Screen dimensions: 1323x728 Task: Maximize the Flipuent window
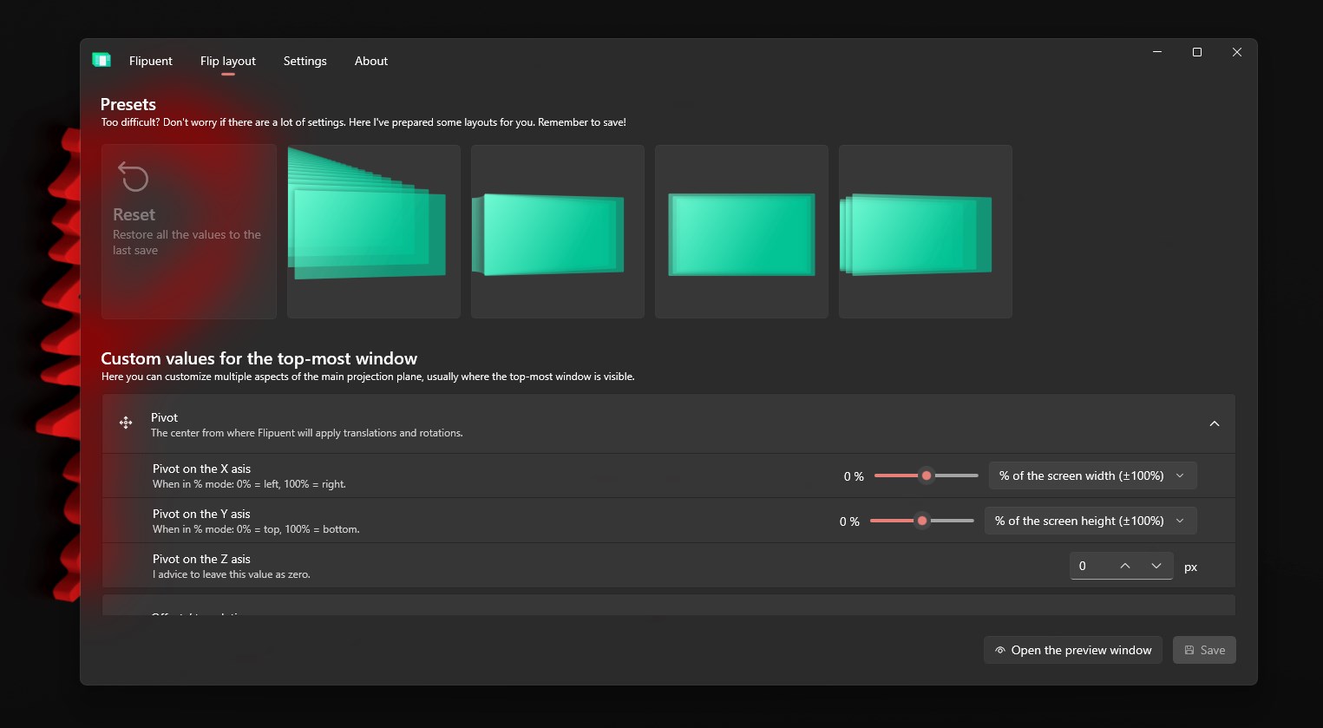[1197, 52]
